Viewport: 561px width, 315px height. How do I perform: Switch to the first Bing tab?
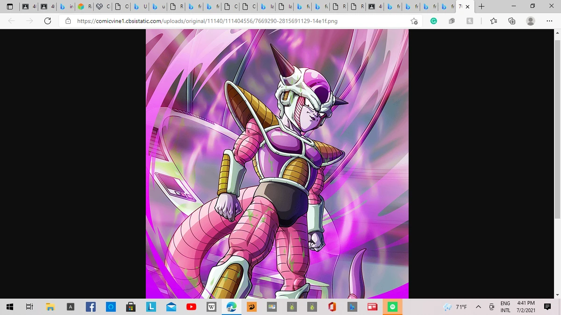pyautogui.click(x=65, y=7)
